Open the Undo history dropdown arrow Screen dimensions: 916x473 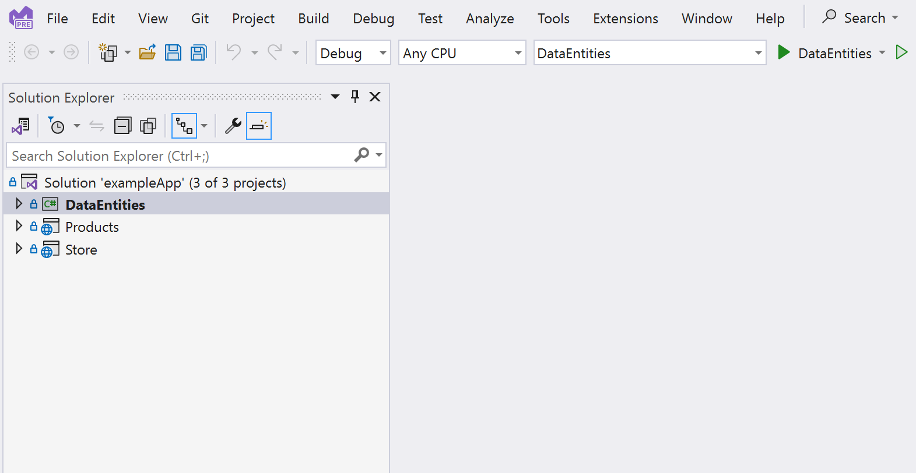[x=255, y=52]
